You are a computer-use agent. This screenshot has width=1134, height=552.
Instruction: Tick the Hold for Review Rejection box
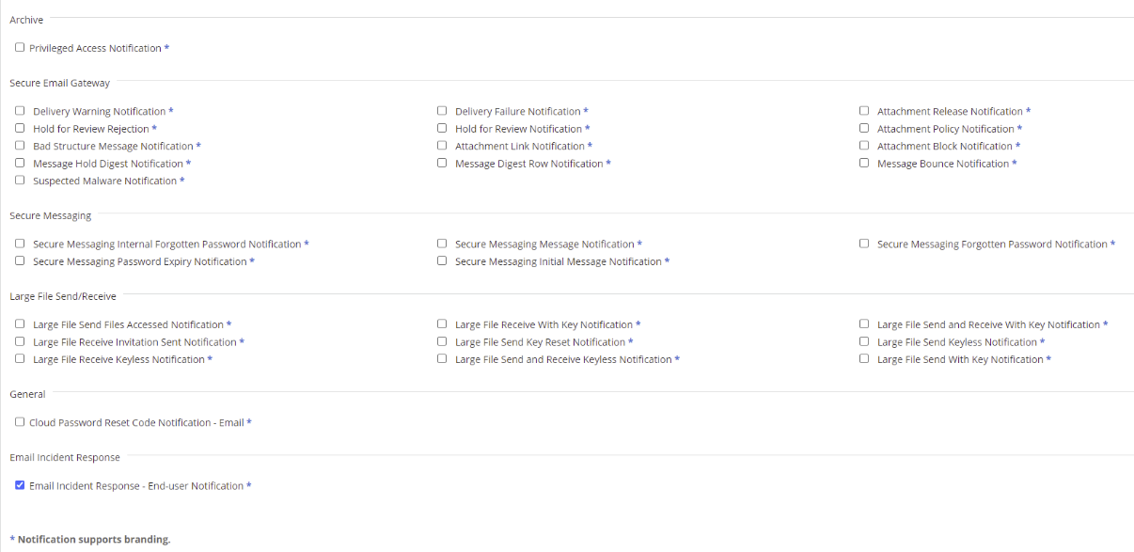coord(20,128)
